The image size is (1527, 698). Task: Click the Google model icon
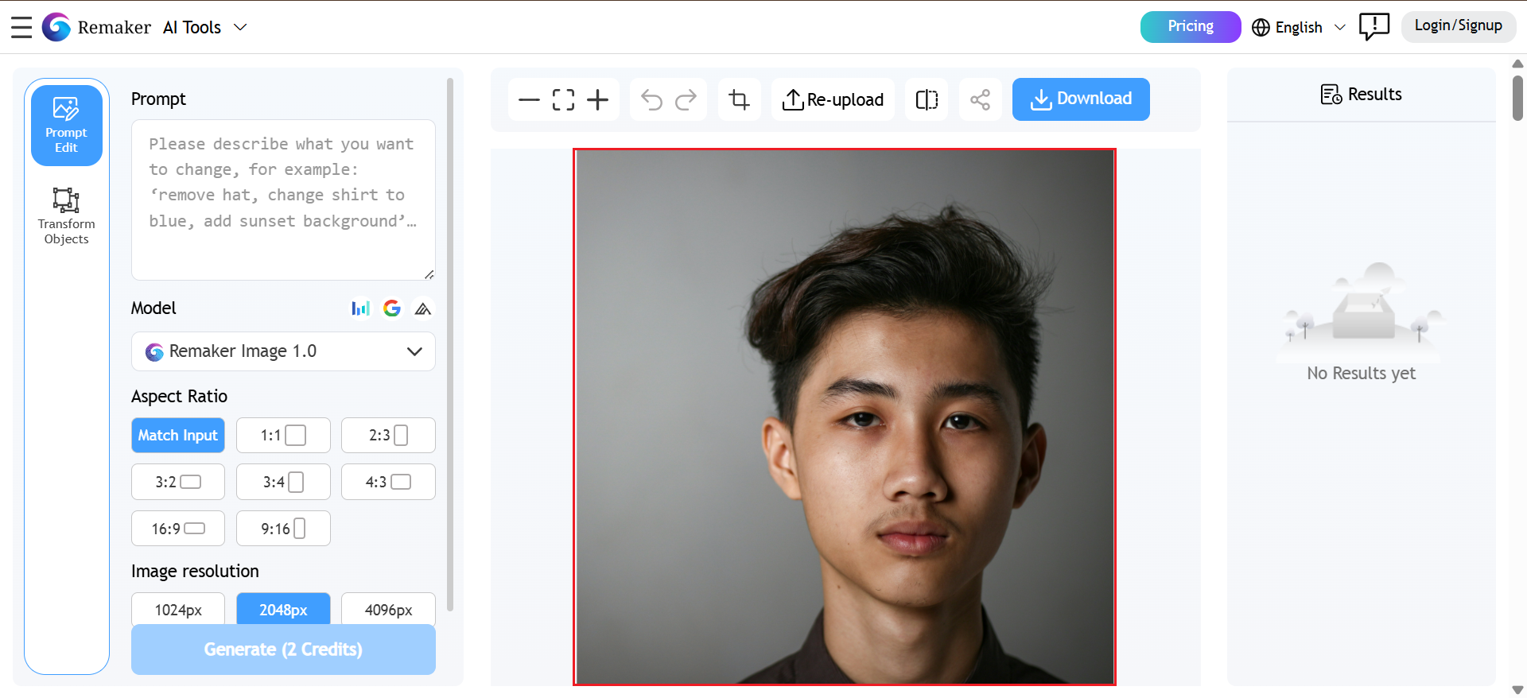coord(392,308)
